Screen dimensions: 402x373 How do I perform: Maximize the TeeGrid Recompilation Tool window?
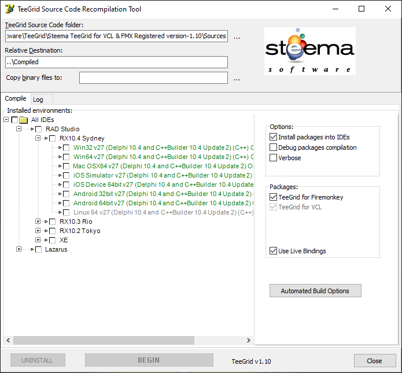362,9
